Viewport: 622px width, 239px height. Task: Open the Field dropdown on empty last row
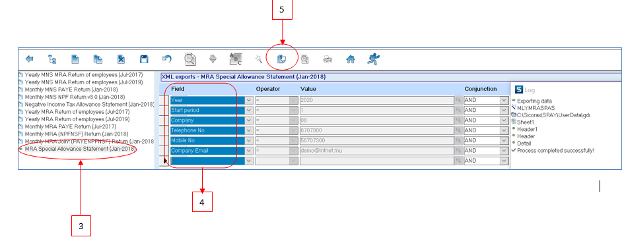[x=249, y=161]
